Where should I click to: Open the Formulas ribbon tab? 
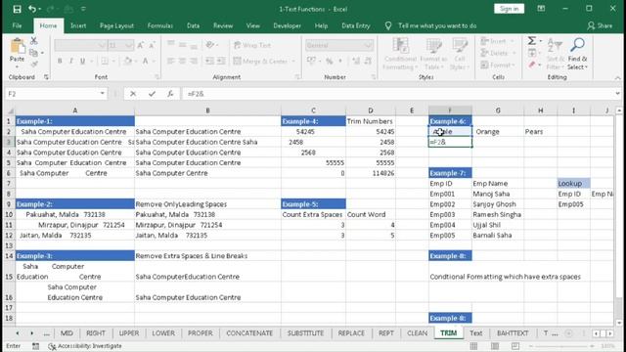tap(159, 25)
